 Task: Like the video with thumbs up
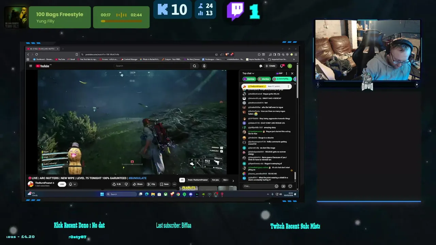point(114,184)
